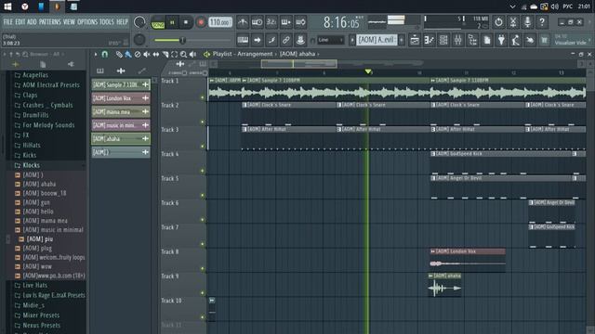The height and width of the screenshot is (334, 595).
Task: Pick the [AOM] London Vox clip in picker
Action: click(121, 98)
